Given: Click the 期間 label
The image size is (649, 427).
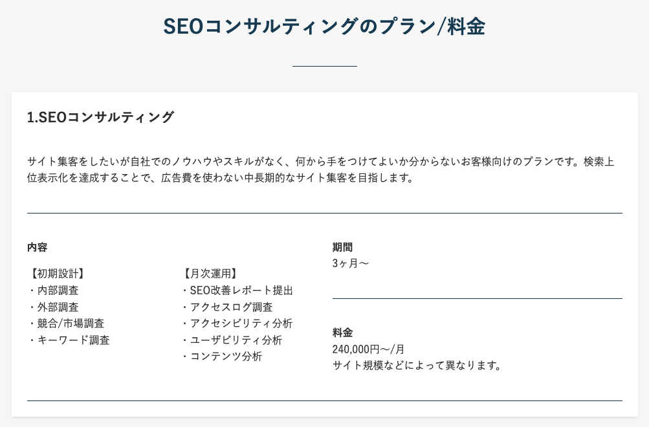Looking at the screenshot, I should [x=342, y=247].
